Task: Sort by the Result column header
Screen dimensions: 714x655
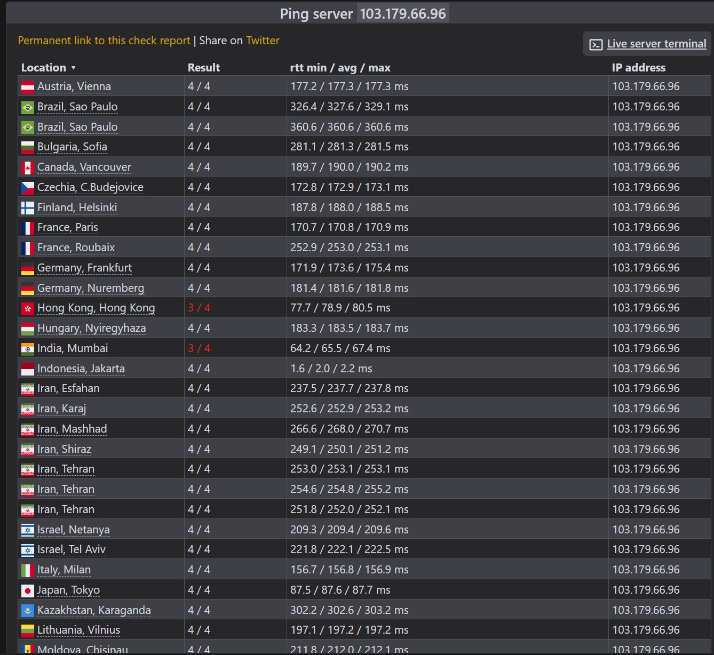Action: point(204,68)
